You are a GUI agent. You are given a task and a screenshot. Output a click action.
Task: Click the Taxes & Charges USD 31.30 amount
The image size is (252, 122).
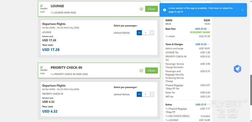pos(201,44)
